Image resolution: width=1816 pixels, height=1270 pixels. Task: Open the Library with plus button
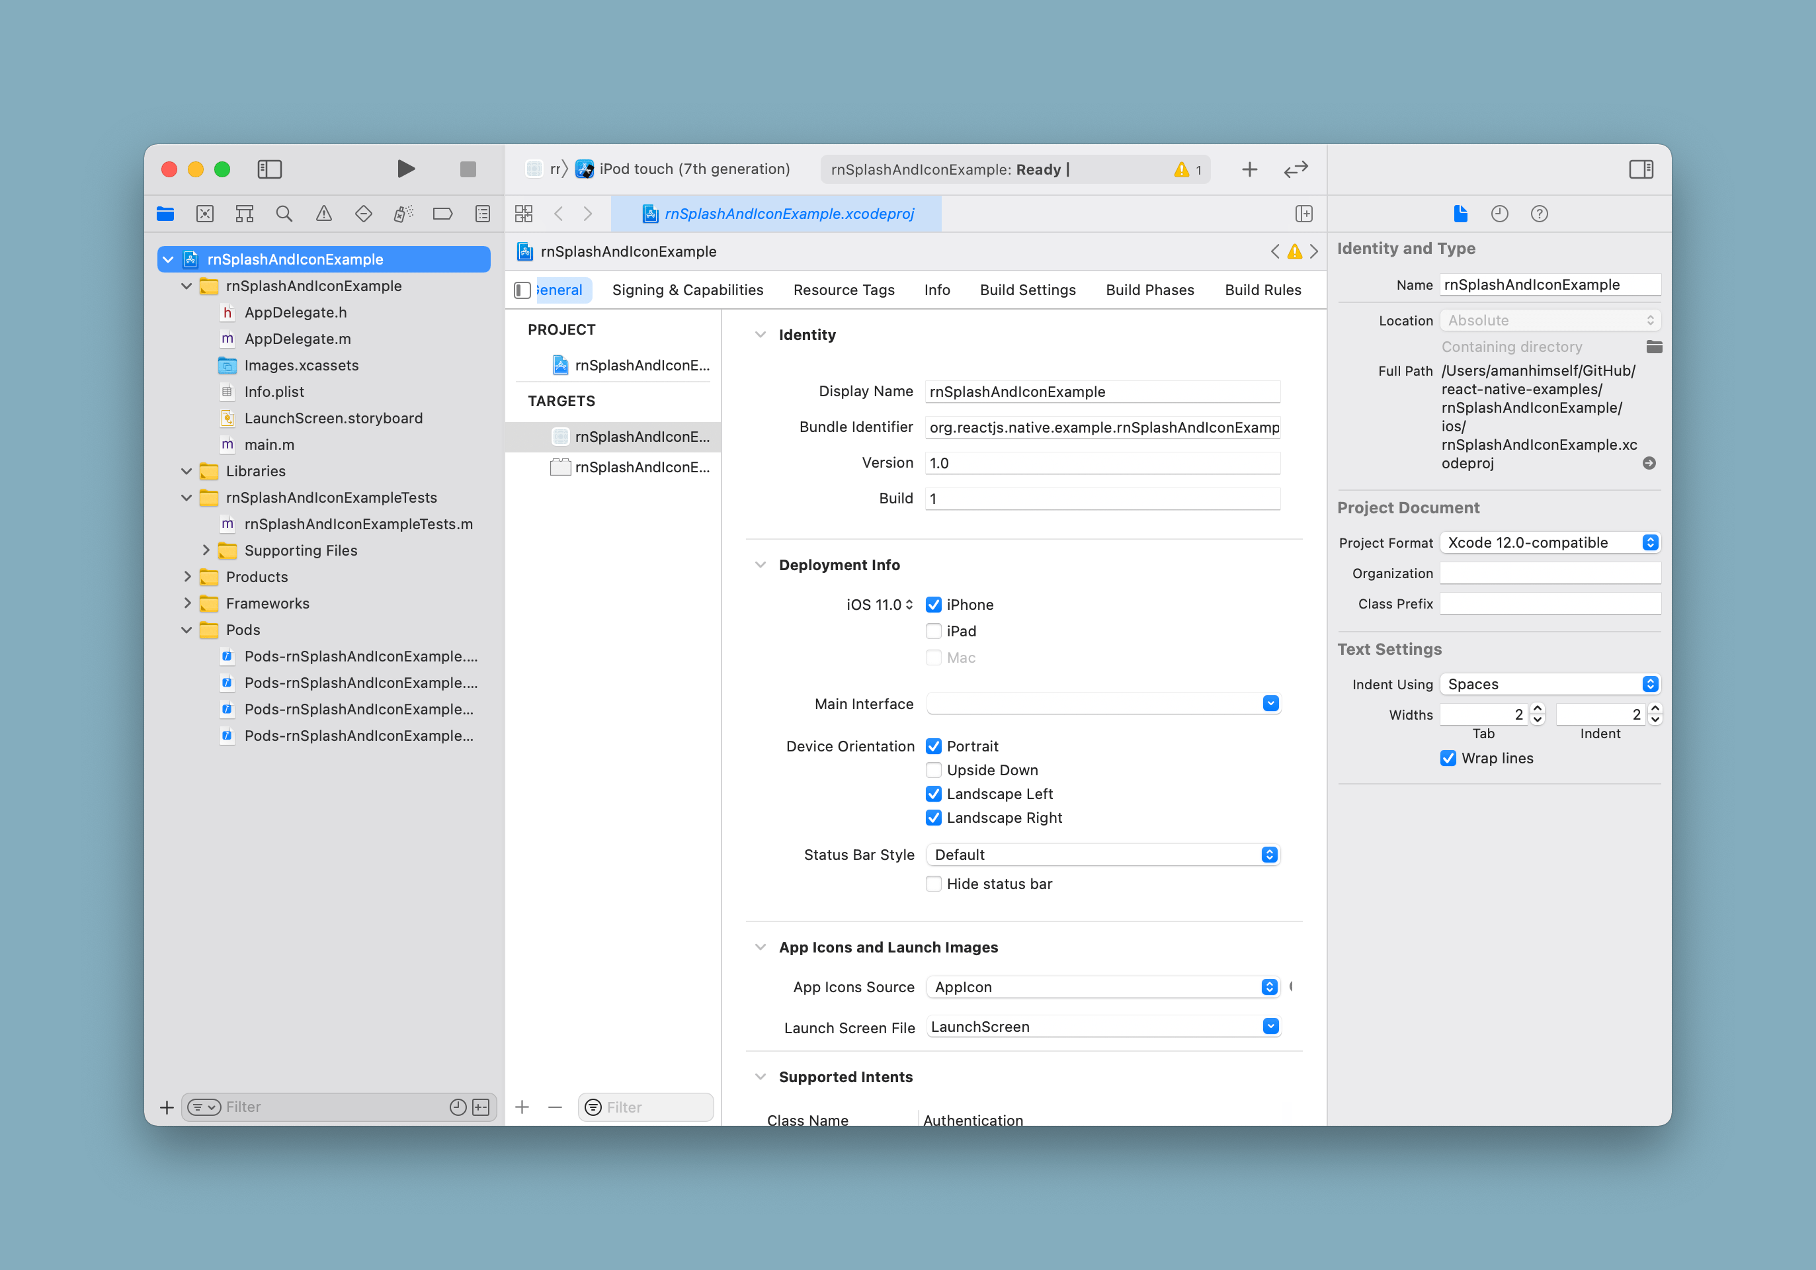click(1250, 169)
